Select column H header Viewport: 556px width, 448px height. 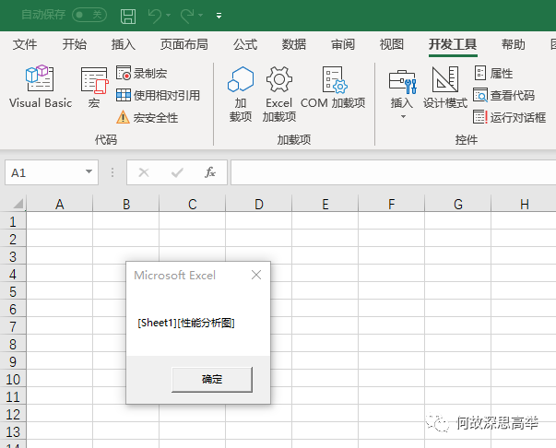point(524,204)
